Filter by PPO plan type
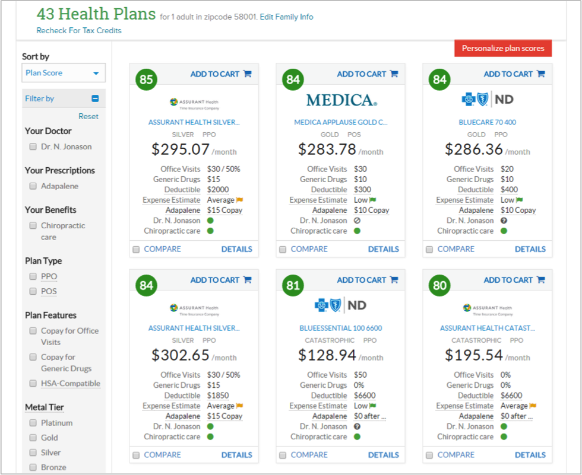Image resolution: width=582 pixels, height=475 pixels. tap(33, 276)
